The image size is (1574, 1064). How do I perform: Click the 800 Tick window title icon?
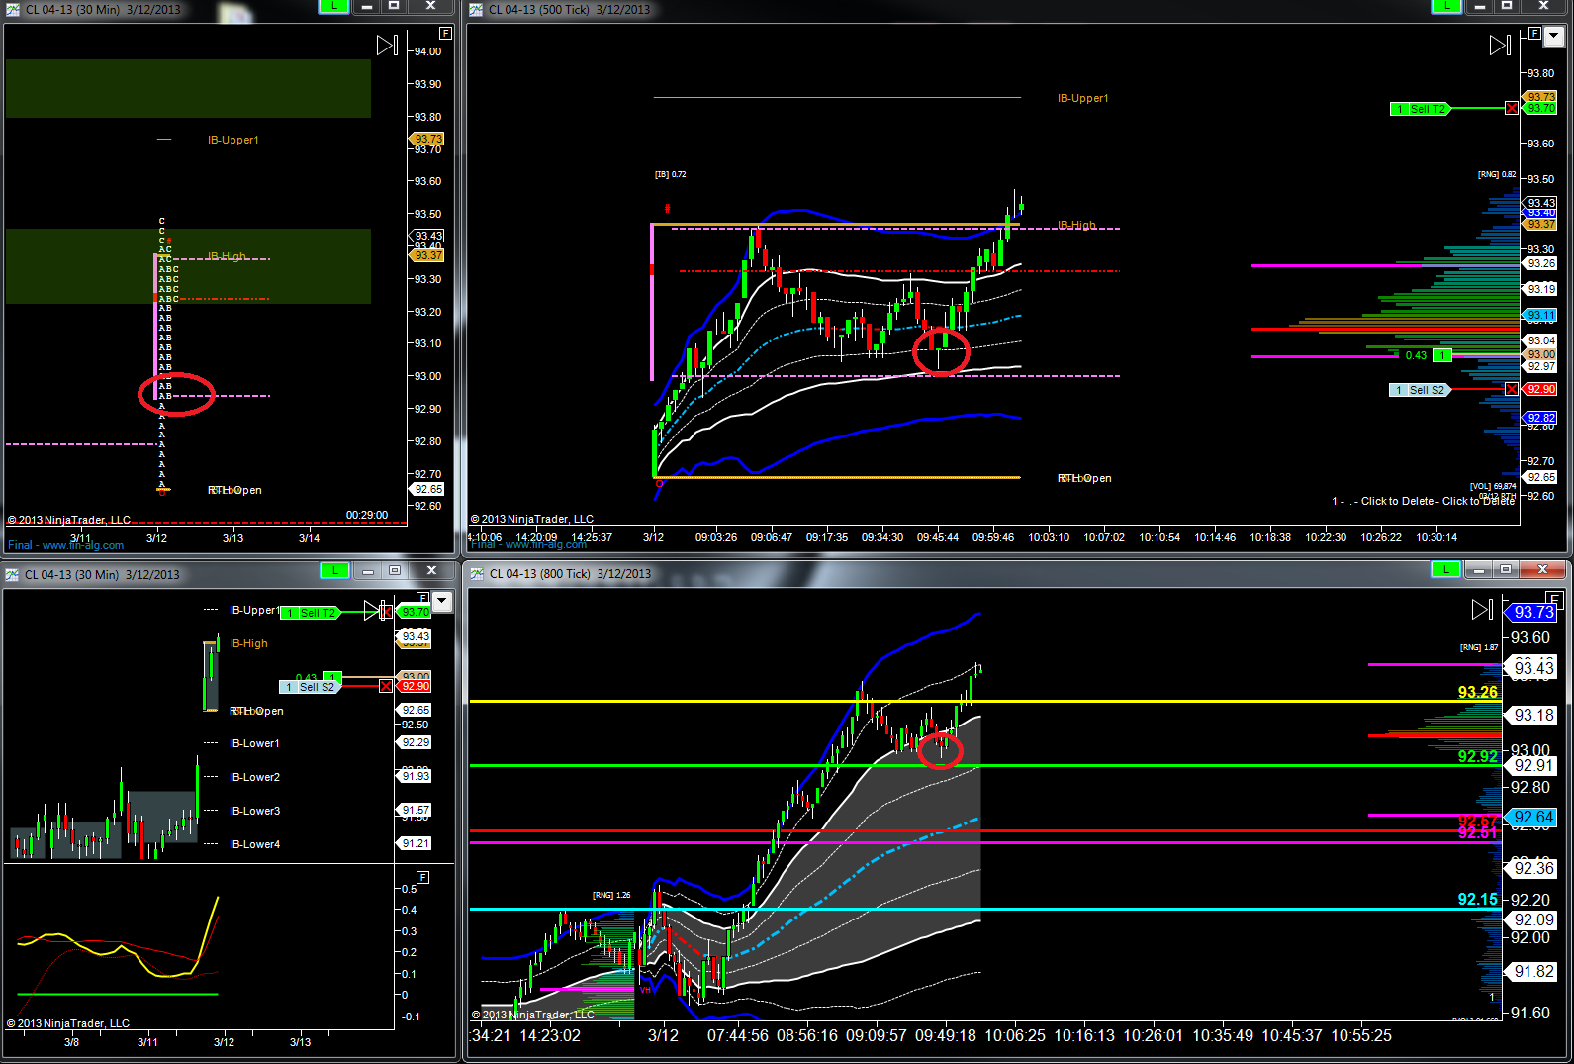tap(477, 573)
